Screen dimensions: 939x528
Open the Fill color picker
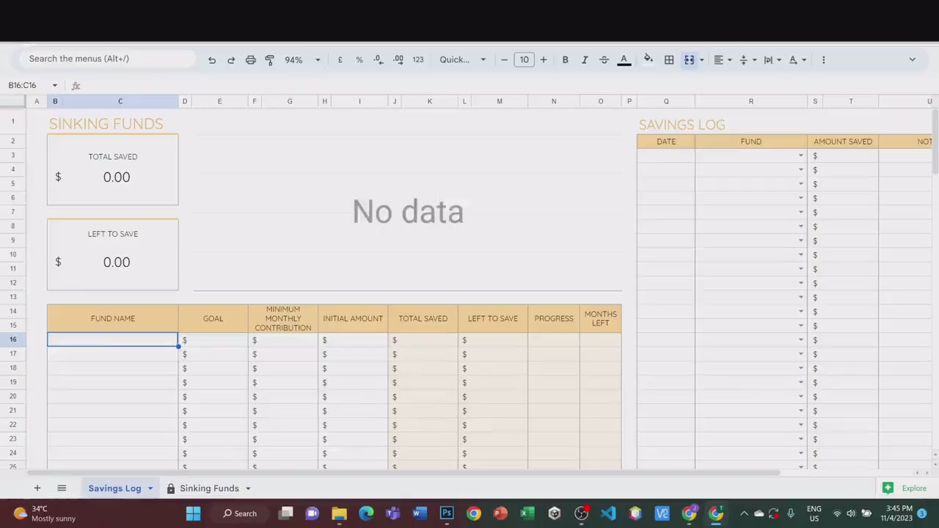pyautogui.click(x=648, y=59)
